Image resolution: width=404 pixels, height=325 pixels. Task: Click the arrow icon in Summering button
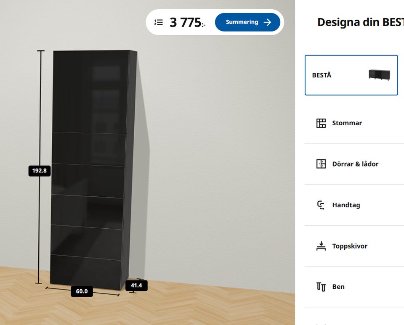click(267, 22)
